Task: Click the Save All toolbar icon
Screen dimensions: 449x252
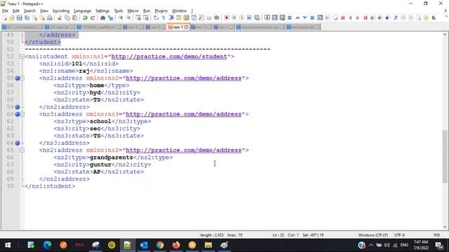Action: [x=27, y=17]
